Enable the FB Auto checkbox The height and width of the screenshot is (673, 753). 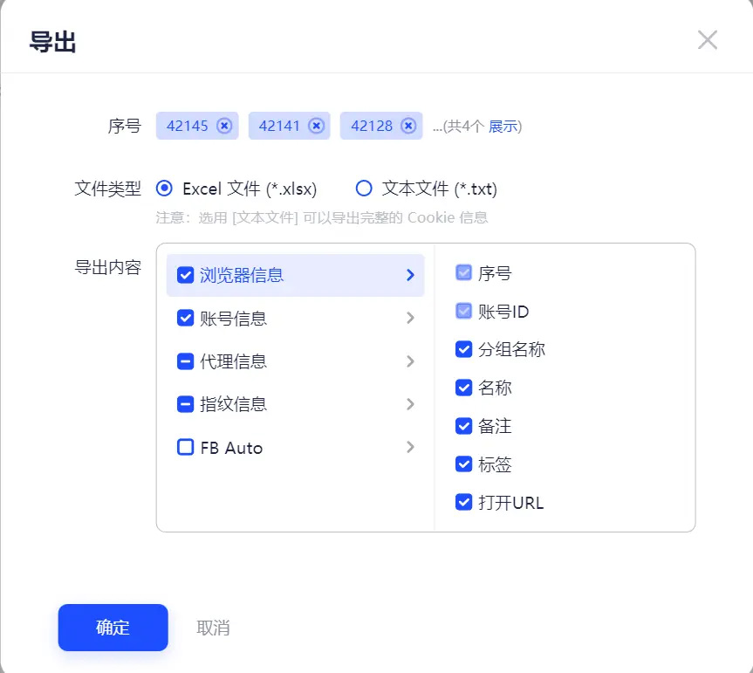[x=185, y=447]
